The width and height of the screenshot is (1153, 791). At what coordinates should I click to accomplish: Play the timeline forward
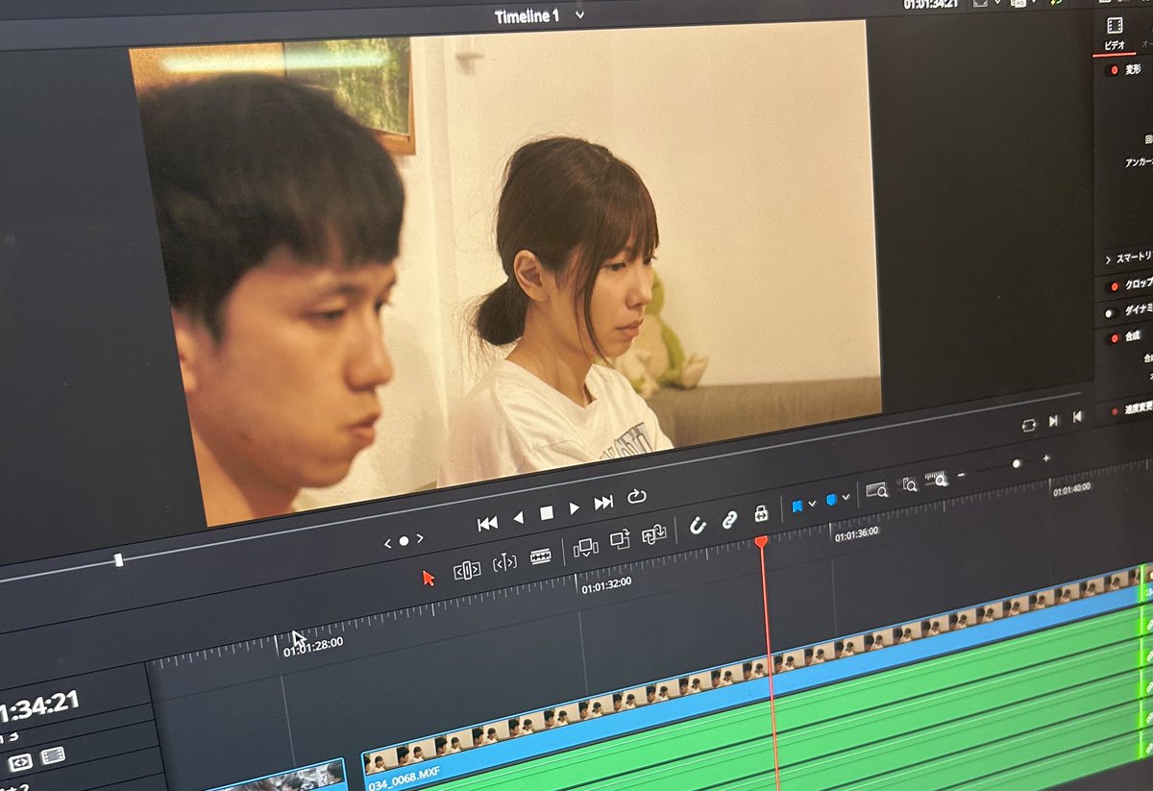click(x=575, y=508)
